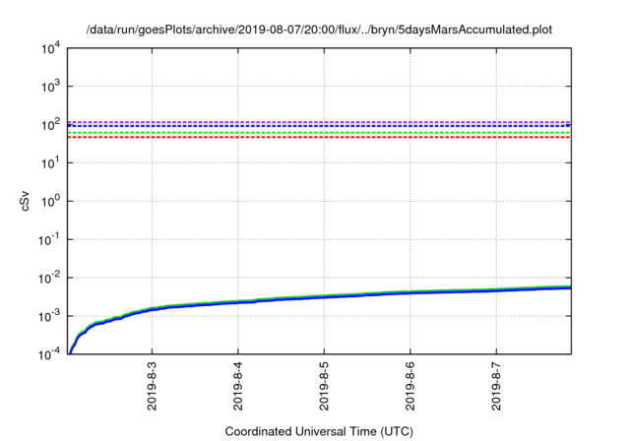Select the cSv y-axis label
This screenshot has width=630, height=441.
pos(25,202)
